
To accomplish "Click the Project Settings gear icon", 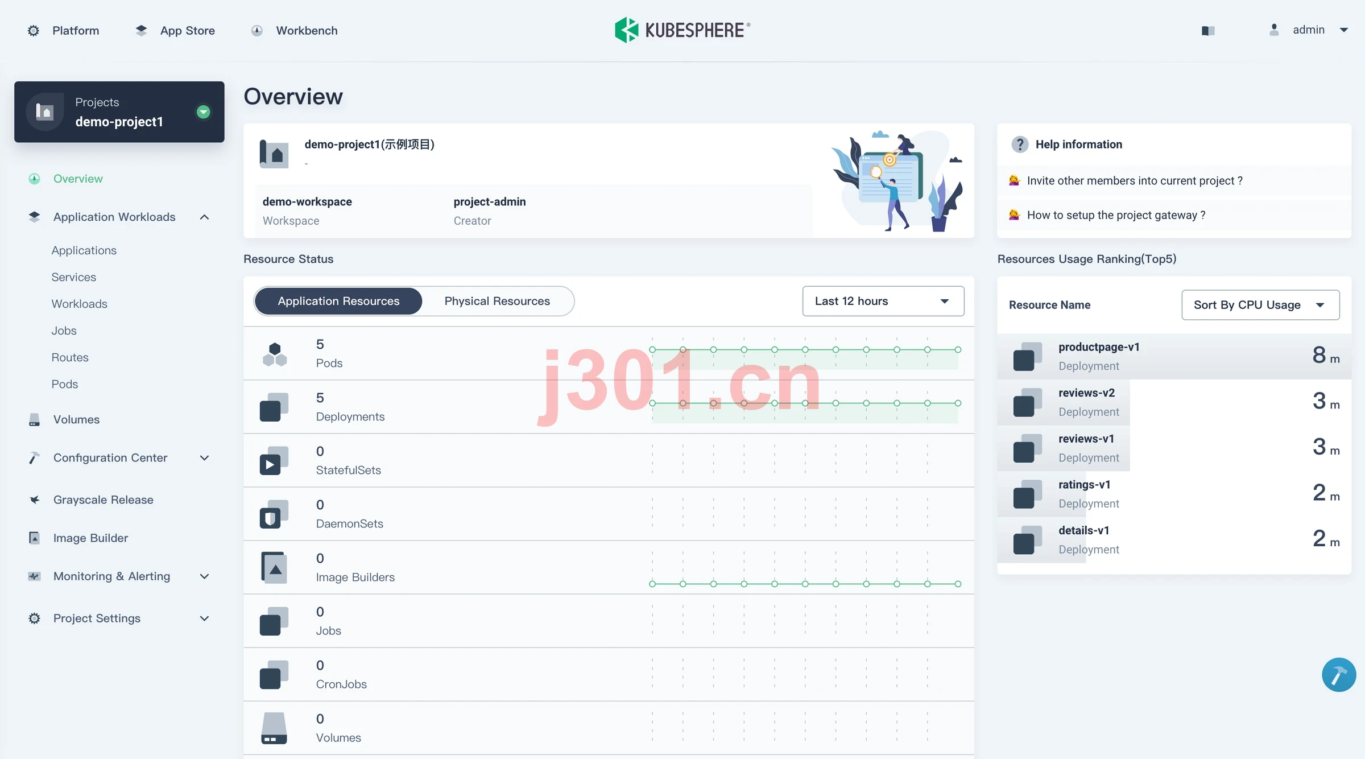I will [x=34, y=618].
